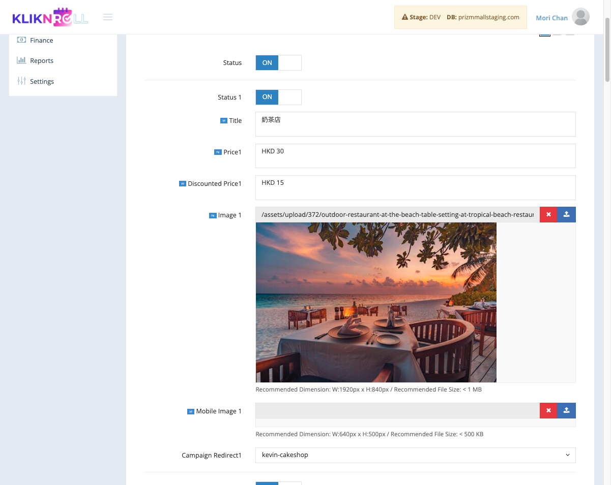This screenshot has height=485, width=611.
Task: Click the 'Status 1' label
Action: [229, 97]
